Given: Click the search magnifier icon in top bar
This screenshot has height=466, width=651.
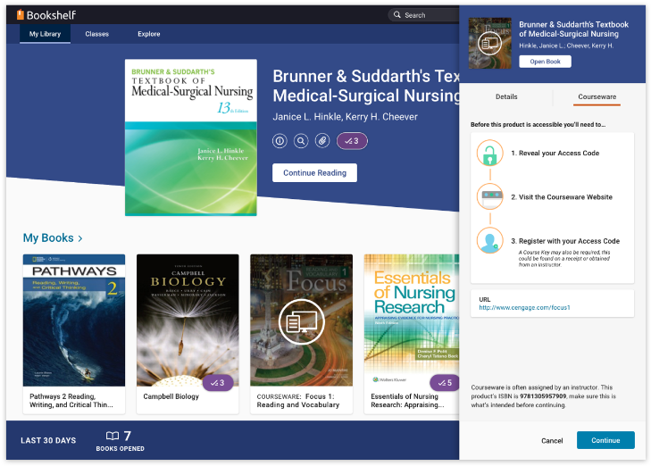Looking at the screenshot, I should coord(396,15).
